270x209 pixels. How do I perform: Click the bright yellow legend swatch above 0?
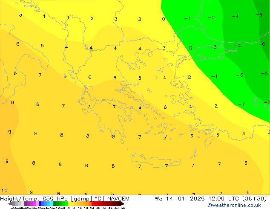click(x=69, y=203)
